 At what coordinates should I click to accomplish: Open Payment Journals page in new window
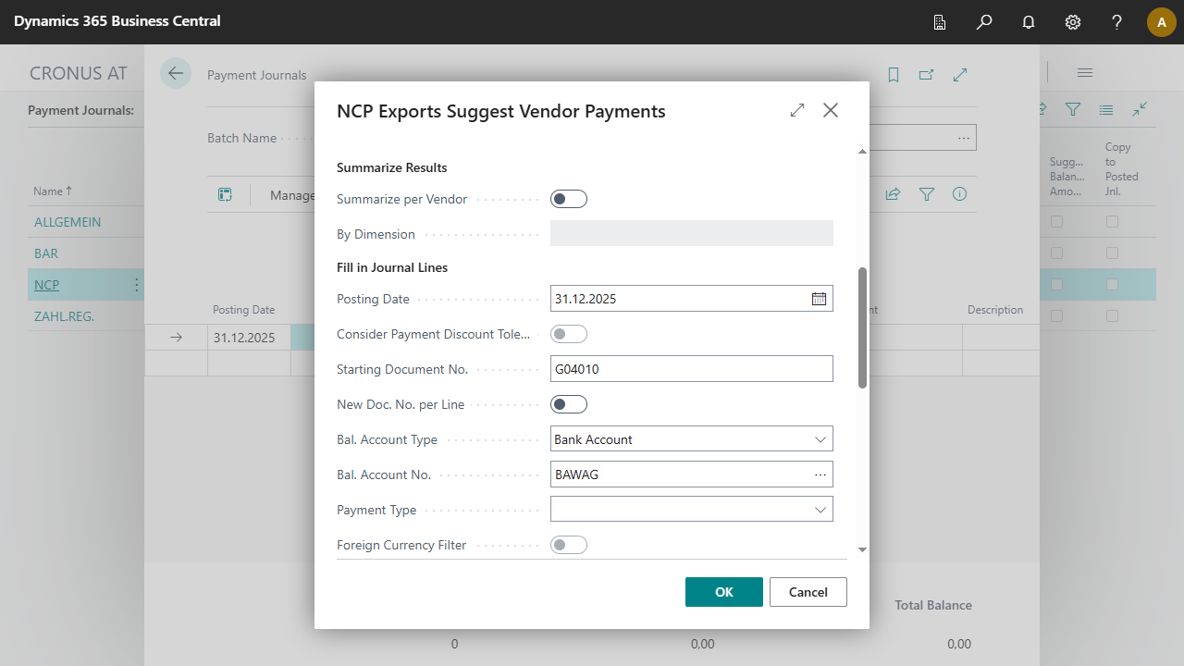pos(927,75)
